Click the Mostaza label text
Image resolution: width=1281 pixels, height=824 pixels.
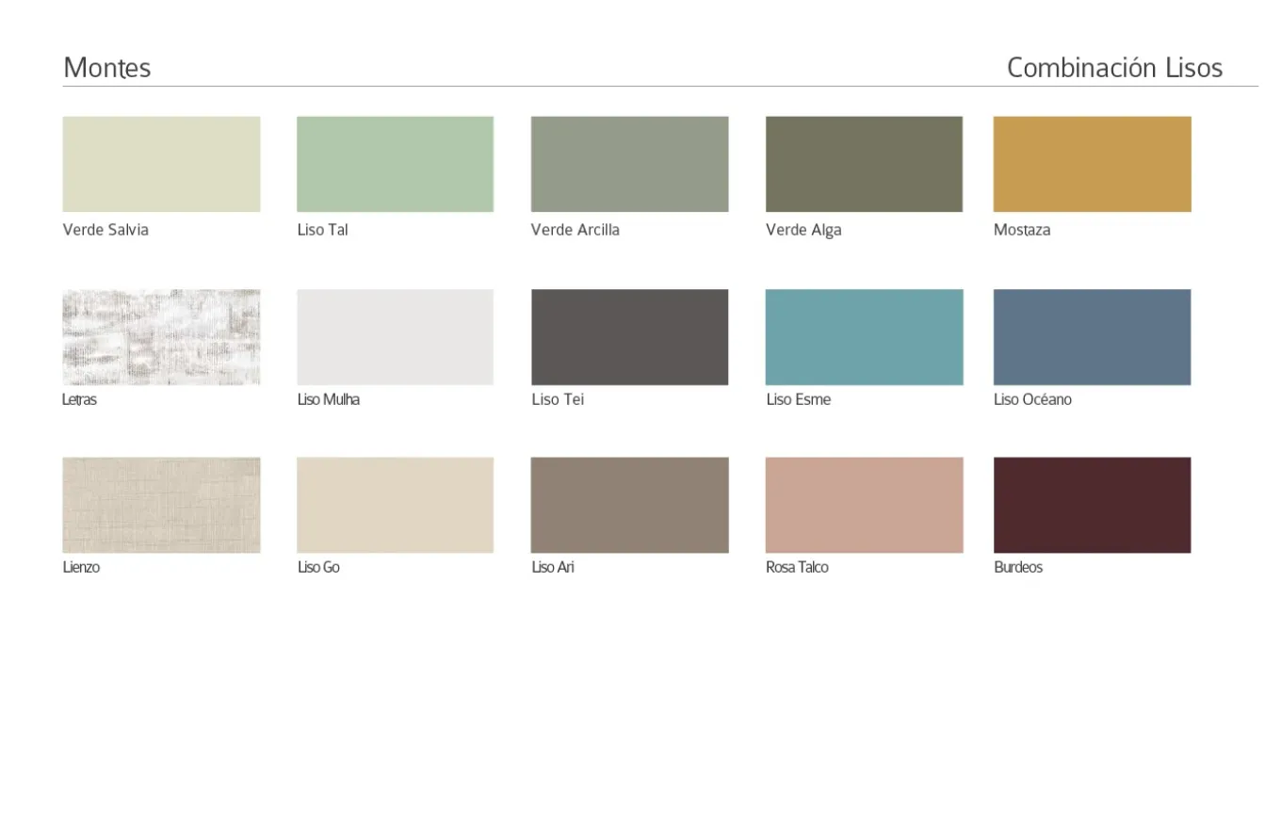tap(1021, 230)
